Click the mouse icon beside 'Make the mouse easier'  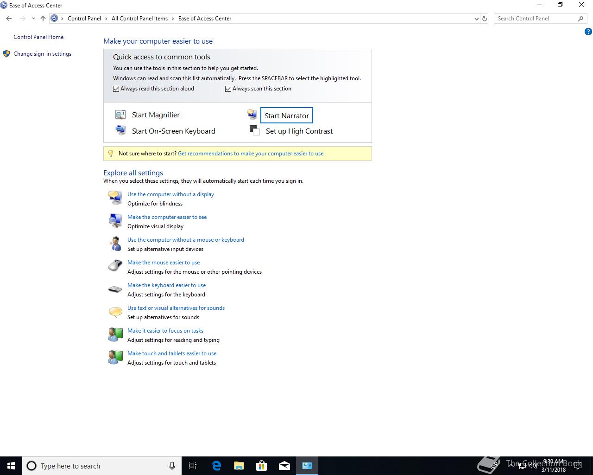click(115, 266)
